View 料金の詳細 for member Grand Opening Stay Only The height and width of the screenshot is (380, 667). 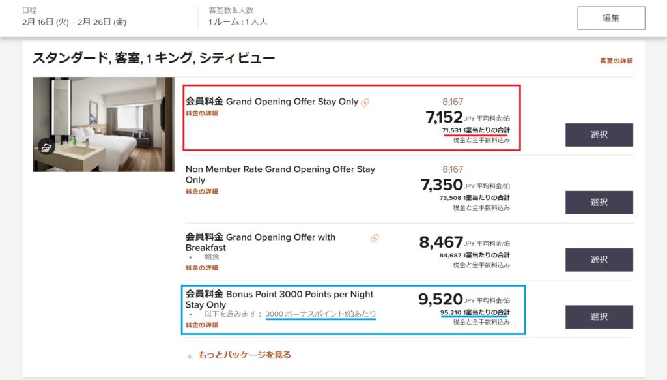pos(202,113)
